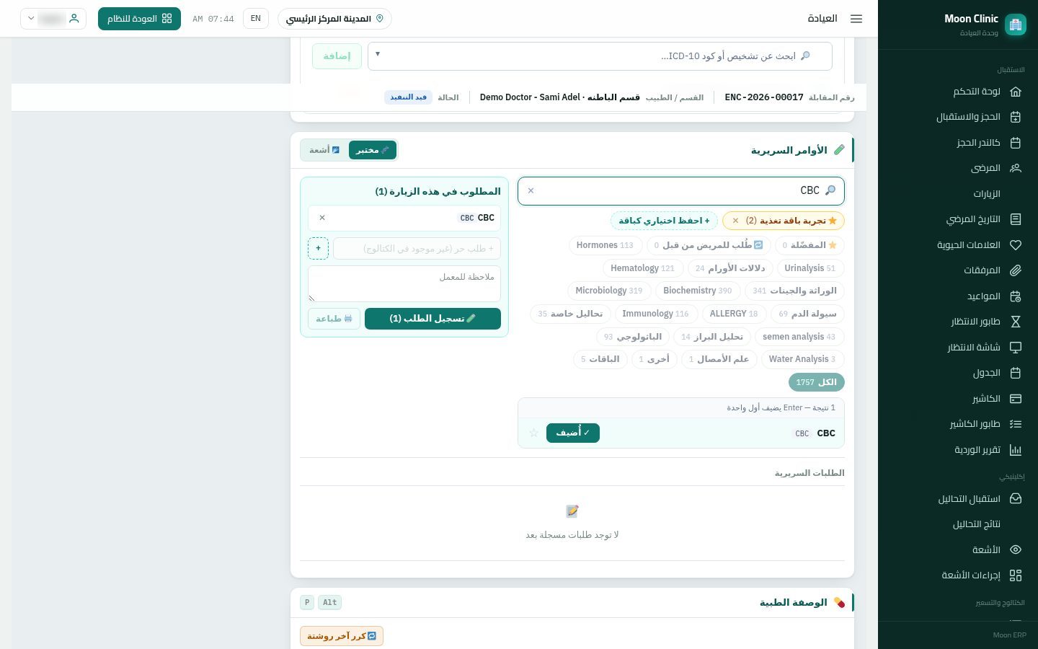This screenshot has height=649, width=1038.
Task: Filter by Microbiology category
Action: tap(608, 291)
